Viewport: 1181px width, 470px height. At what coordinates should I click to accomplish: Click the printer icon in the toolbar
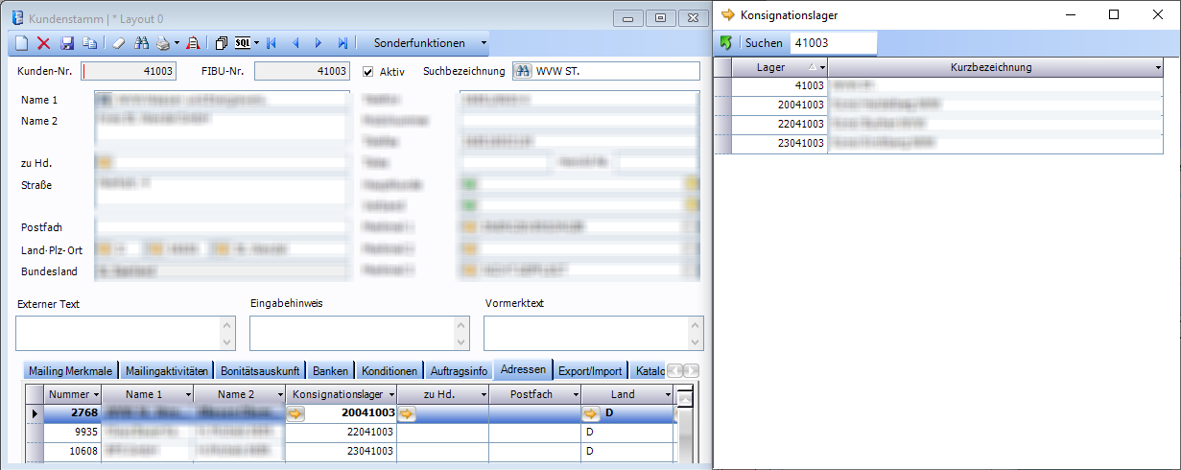(x=163, y=43)
